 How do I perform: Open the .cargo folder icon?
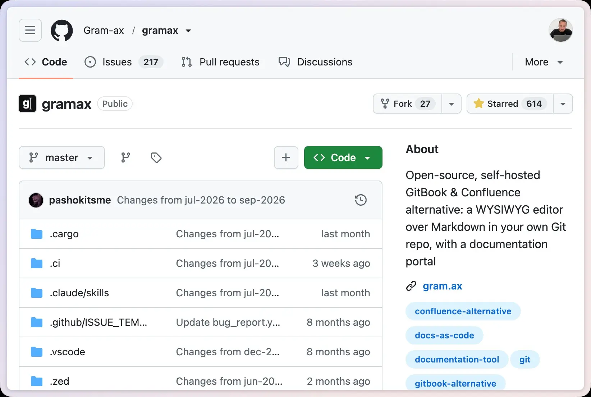37,234
